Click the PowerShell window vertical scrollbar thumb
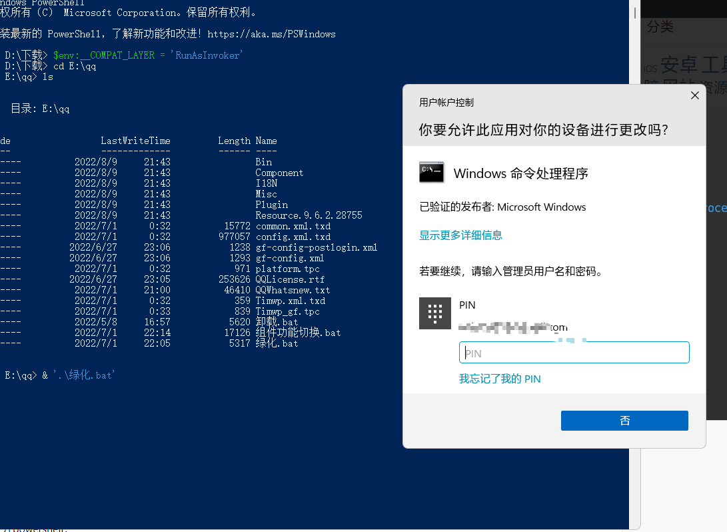727x532 pixels. coord(635,13)
